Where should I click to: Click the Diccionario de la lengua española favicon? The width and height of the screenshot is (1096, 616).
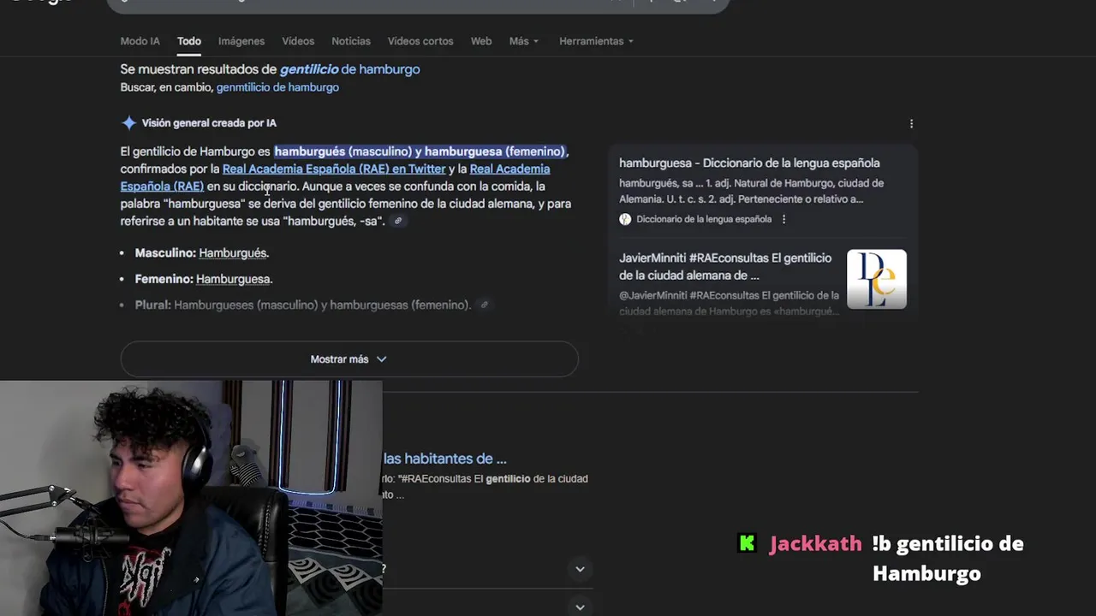(x=625, y=219)
